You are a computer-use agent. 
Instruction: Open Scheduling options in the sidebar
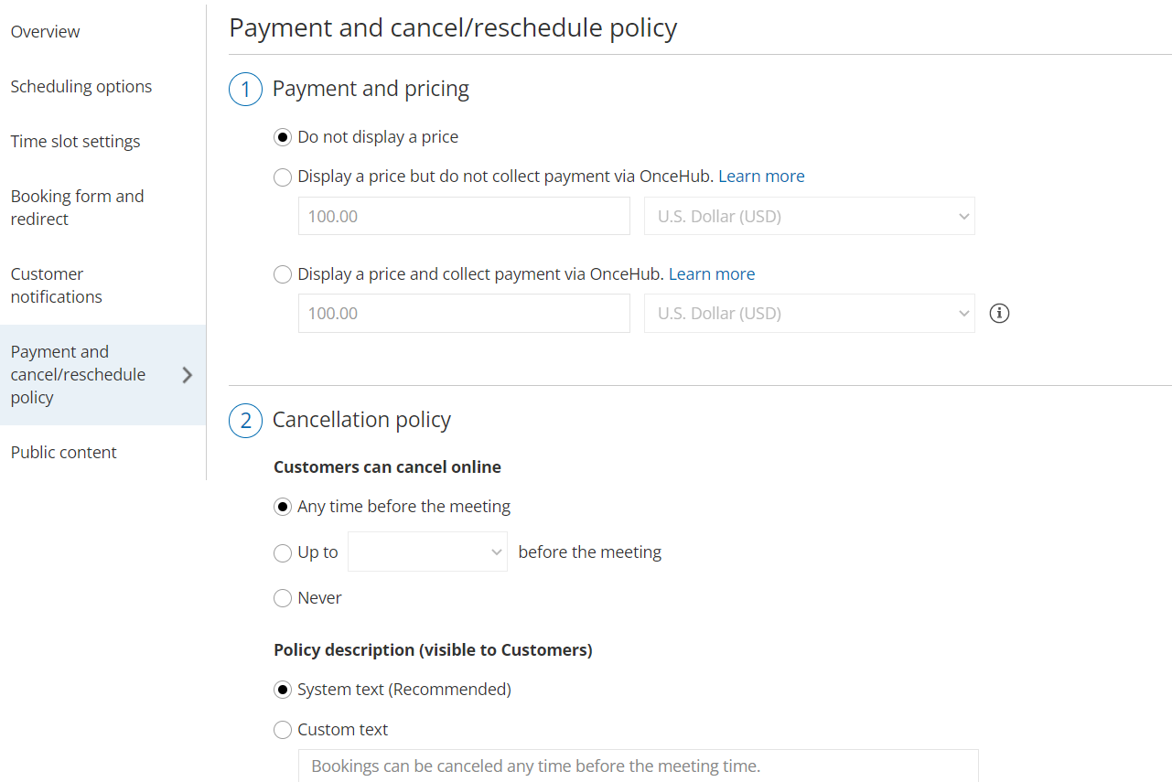(x=81, y=87)
